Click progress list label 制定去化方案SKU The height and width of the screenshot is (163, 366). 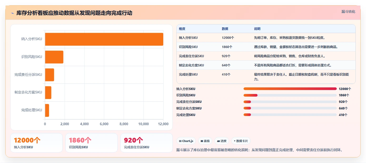[x=189, y=108]
